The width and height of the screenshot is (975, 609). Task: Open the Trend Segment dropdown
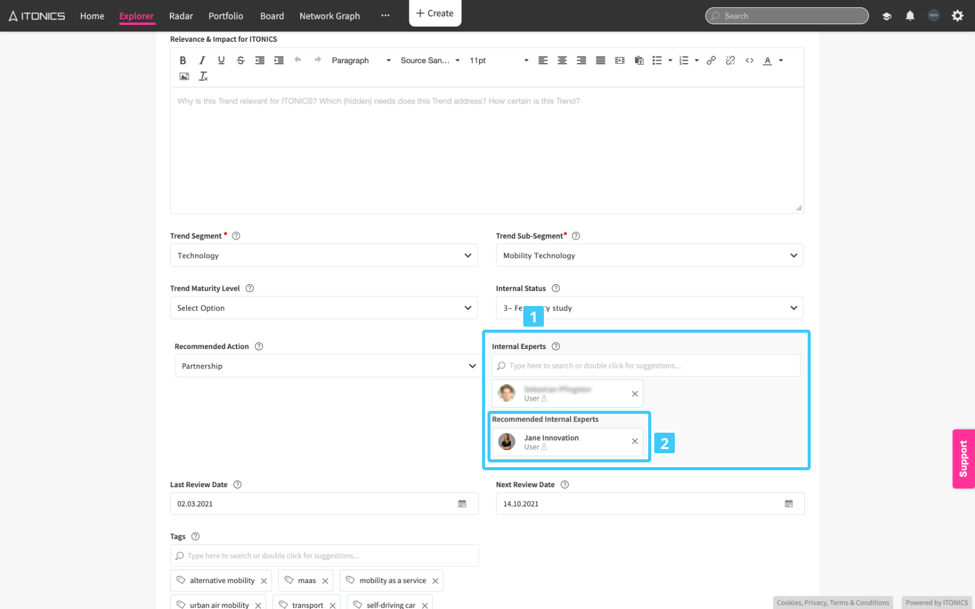coord(324,256)
